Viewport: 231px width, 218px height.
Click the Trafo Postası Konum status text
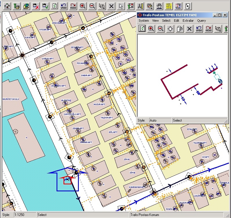click(x=145, y=215)
